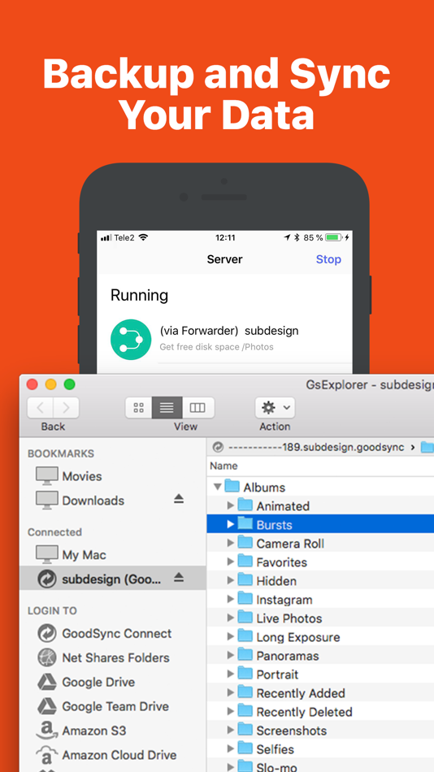Select the Portrait folder icon

pos(245,674)
